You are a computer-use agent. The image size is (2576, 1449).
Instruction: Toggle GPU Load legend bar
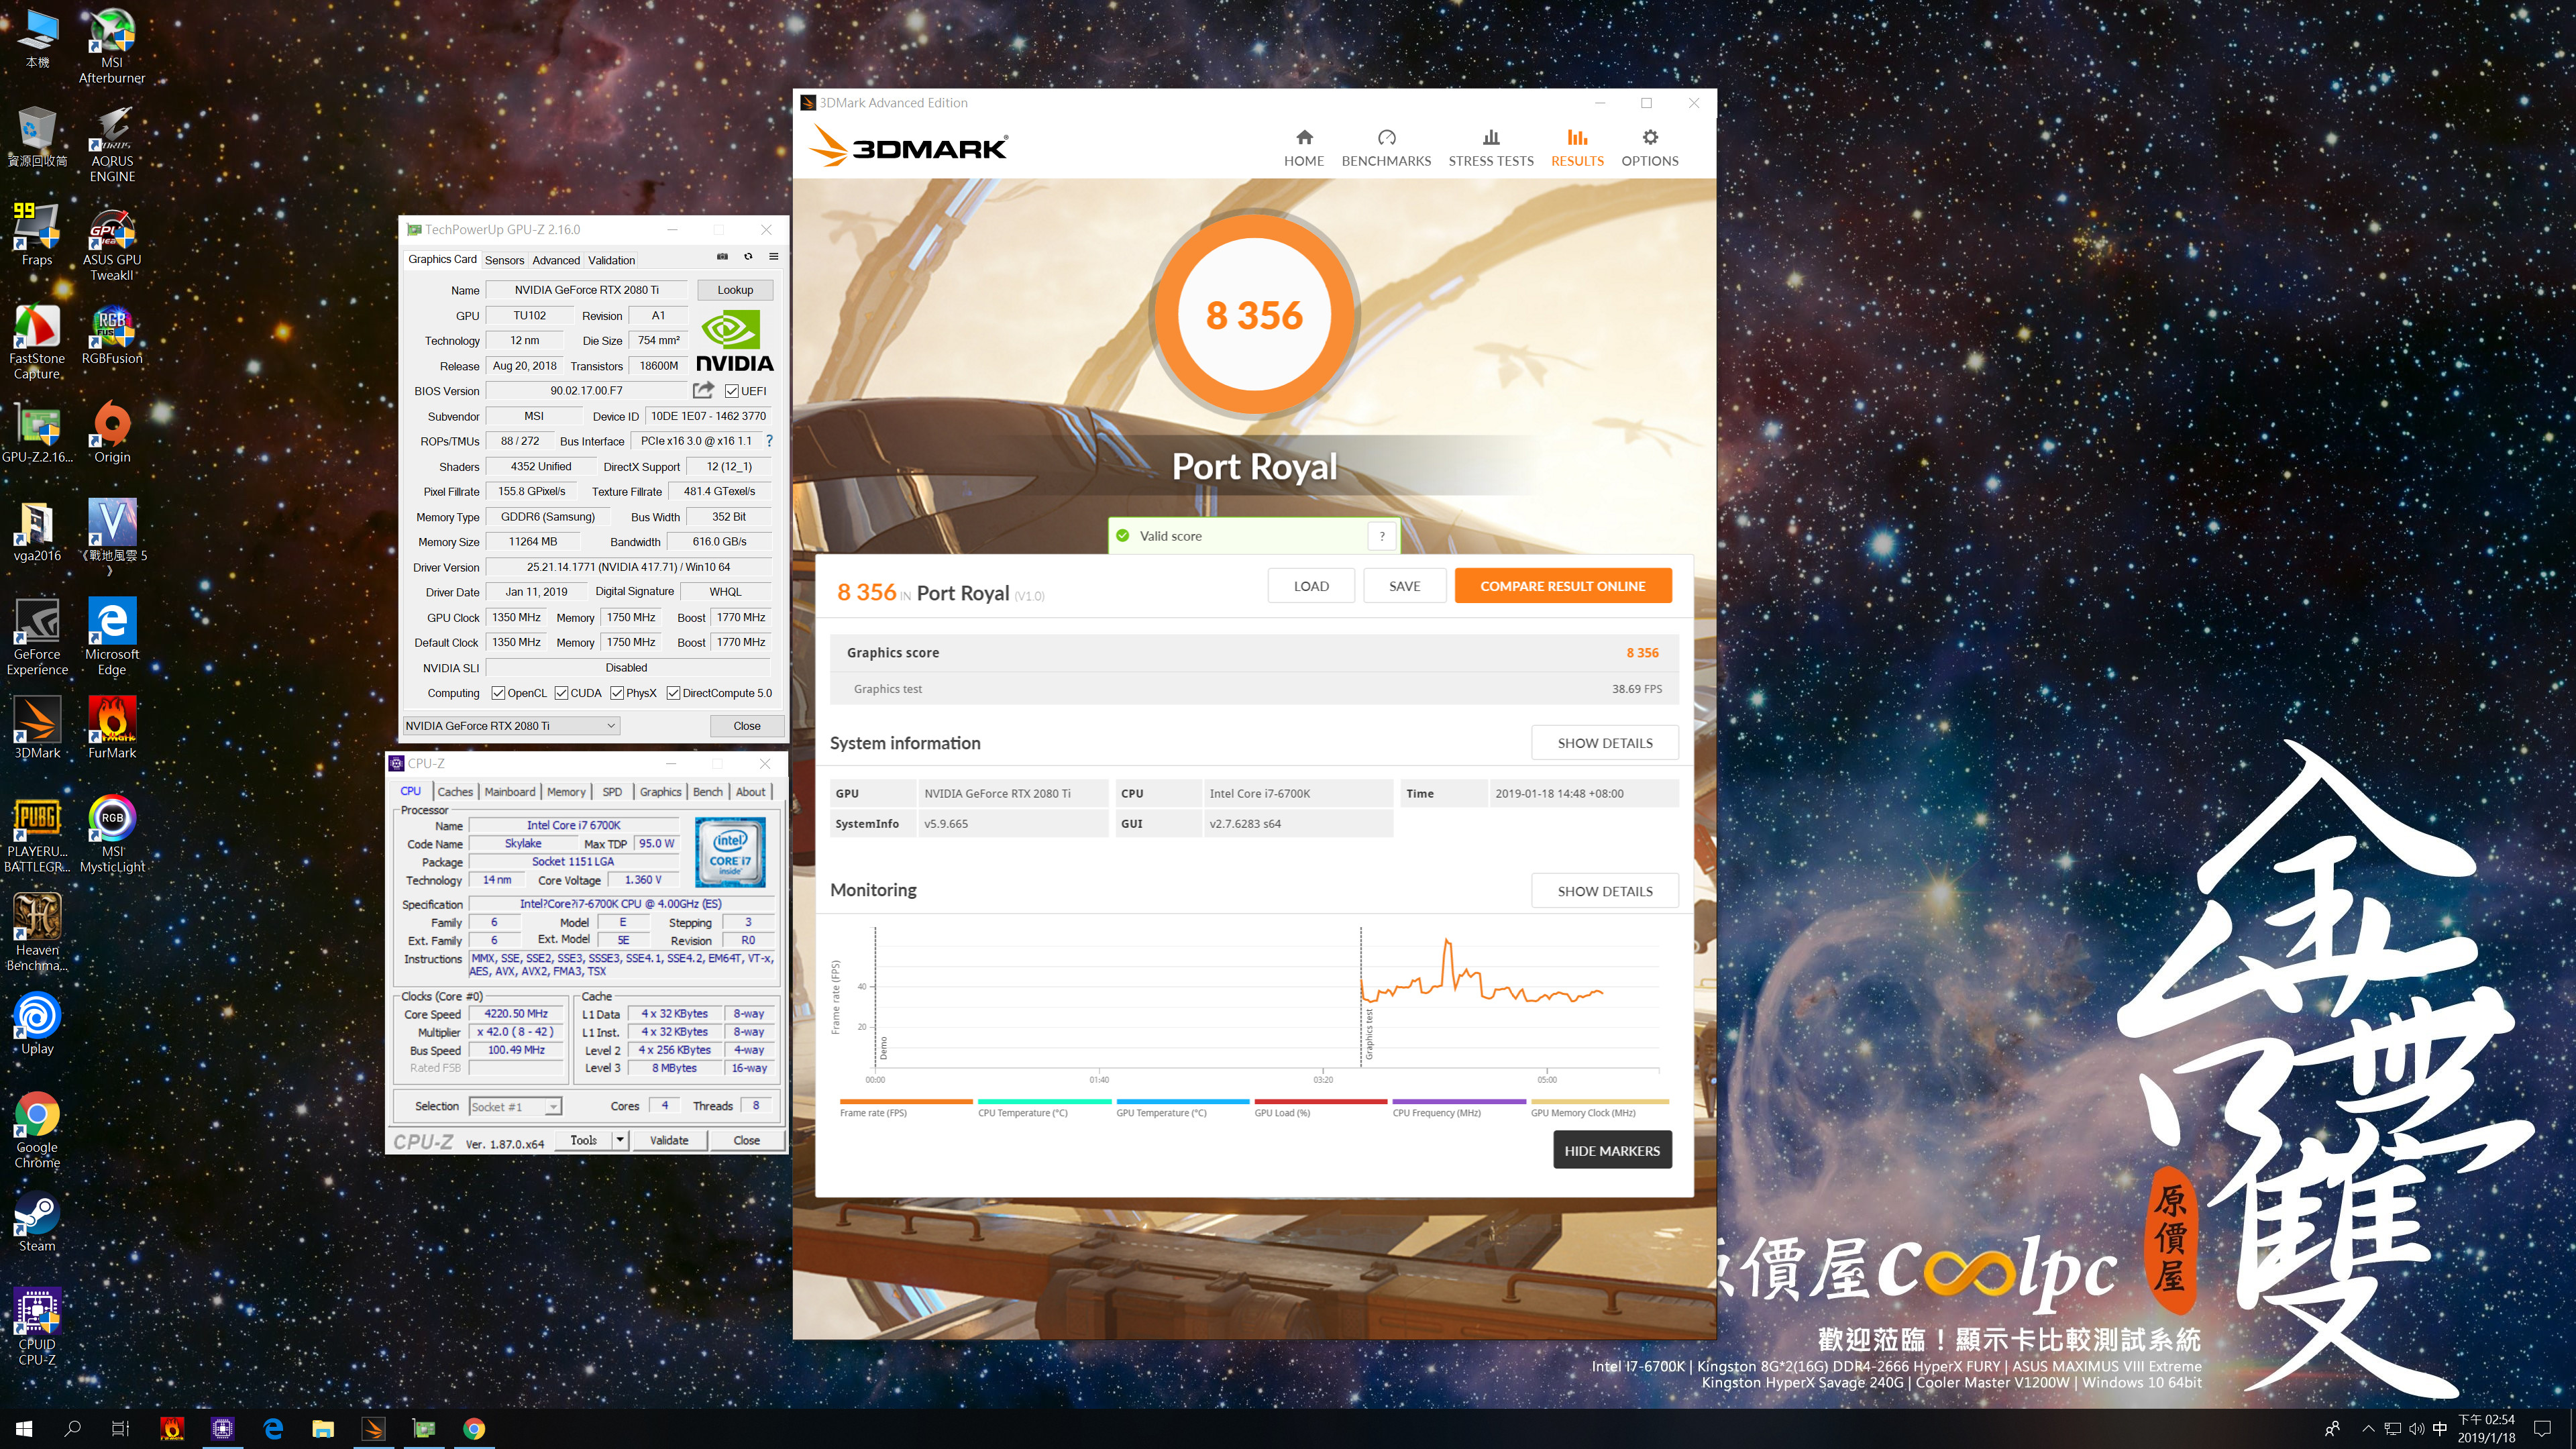[x=1320, y=1102]
